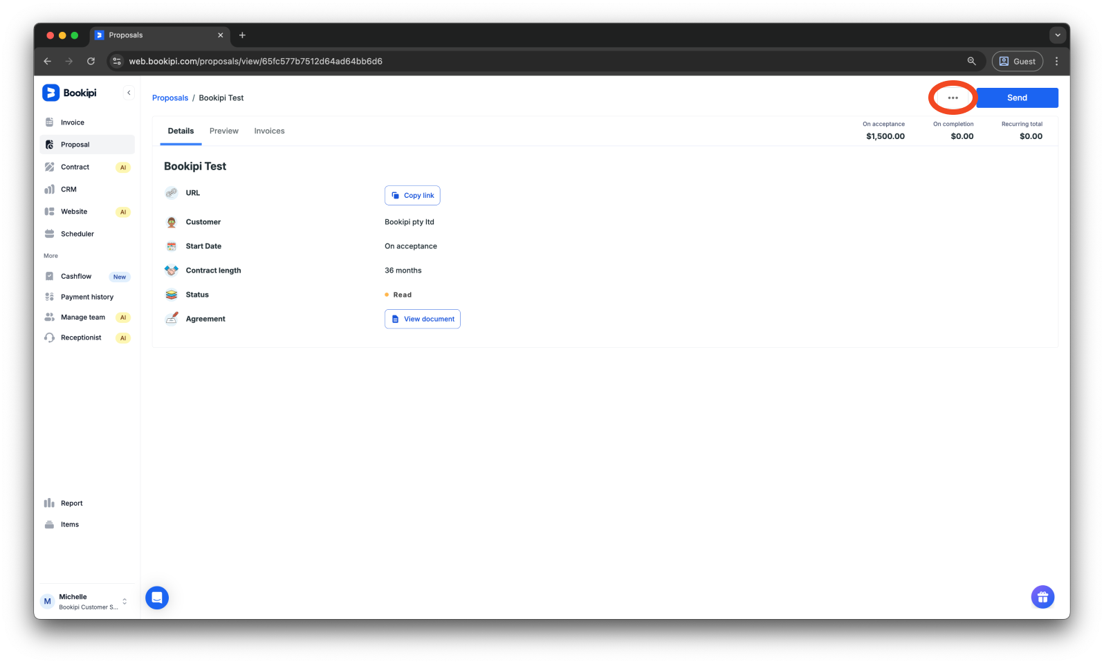The height and width of the screenshot is (664, 1104).
Task: Open Cashflow in the sidebar
Action: click(x=87, y=276)
